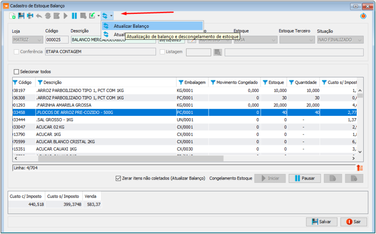Open the Estoque Terceiro dropdown
The height and width of the screenshot is (234, 376).
pyautogui.click(x=297, y=40)
